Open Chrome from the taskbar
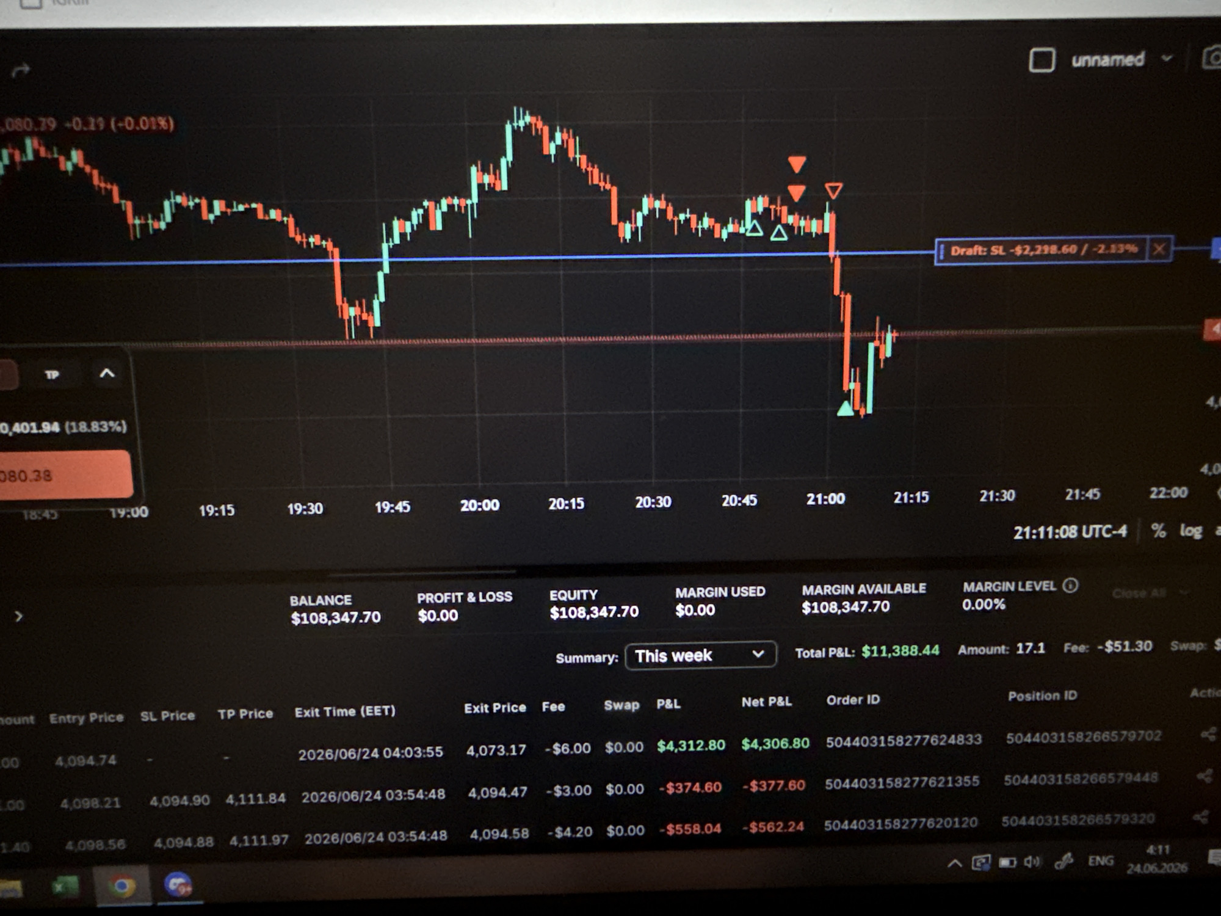The height and width of the screenshot is (916, 1221). [121, 885]
